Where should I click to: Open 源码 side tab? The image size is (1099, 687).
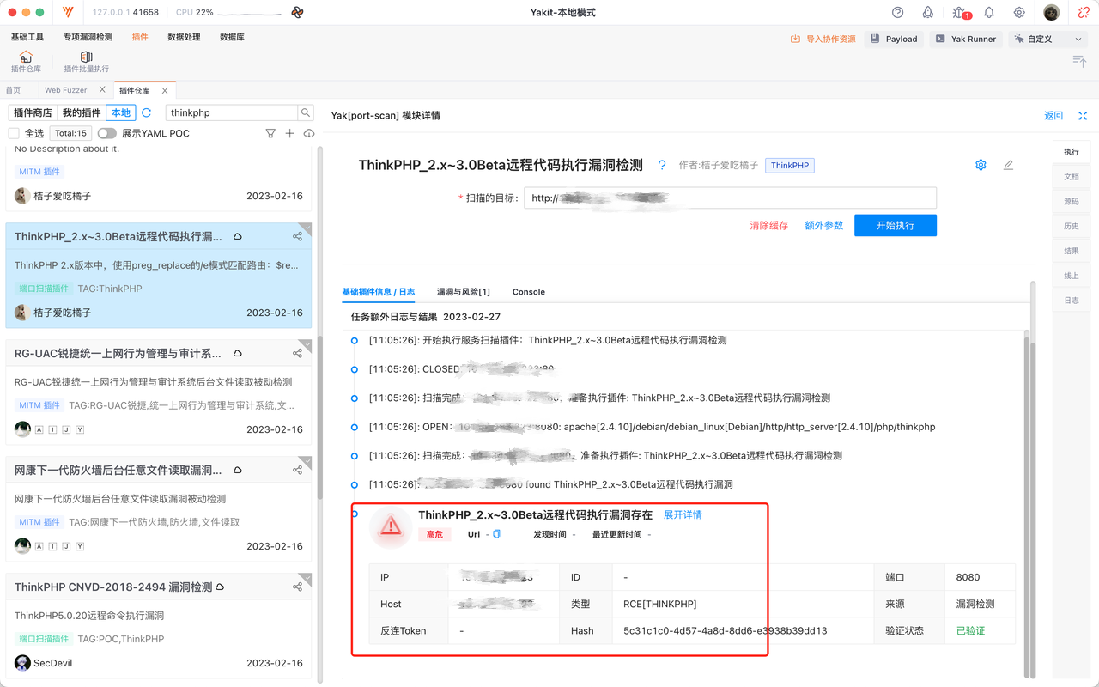1072,201
